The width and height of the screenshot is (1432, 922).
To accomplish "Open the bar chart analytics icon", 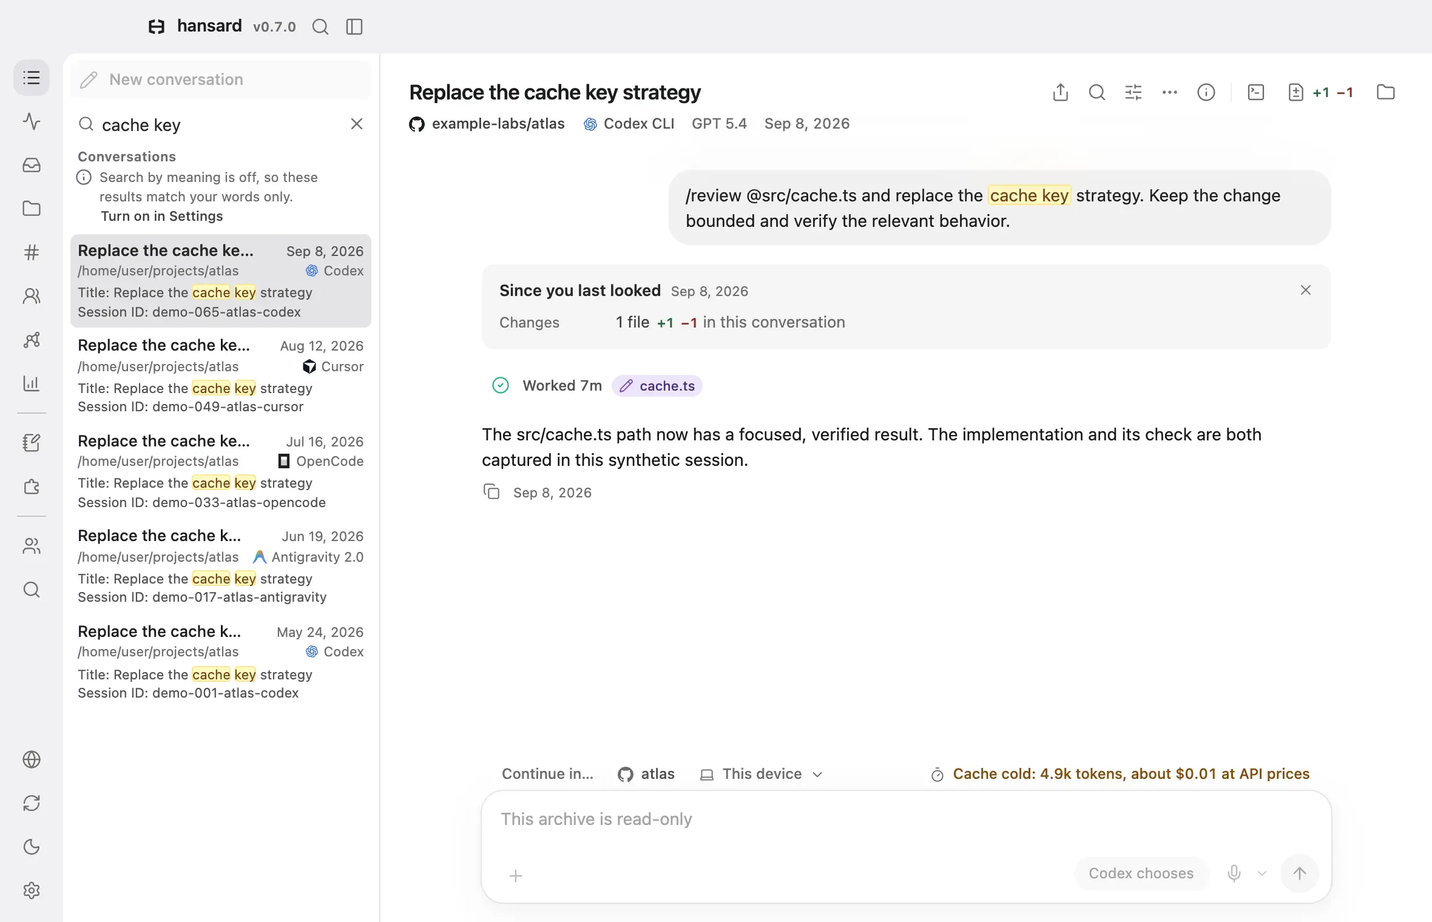I will [32, 383].
